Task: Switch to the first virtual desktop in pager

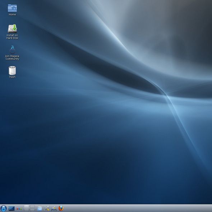Action: click(26, 207)
